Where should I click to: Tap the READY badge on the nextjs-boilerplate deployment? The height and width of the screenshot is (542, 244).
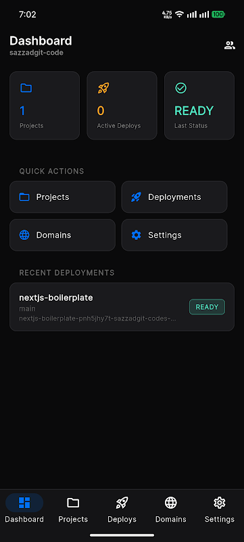(207, 307)
